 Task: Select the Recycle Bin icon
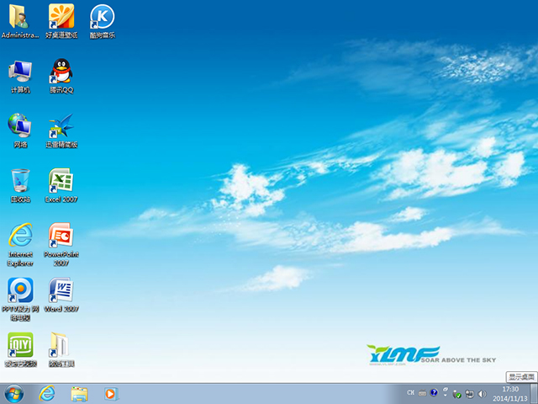(x=19, y=181)
